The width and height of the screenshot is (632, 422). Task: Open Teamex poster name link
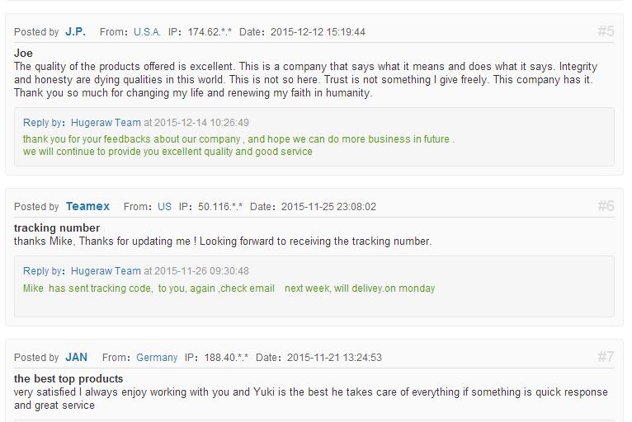[x=87, y=206]
